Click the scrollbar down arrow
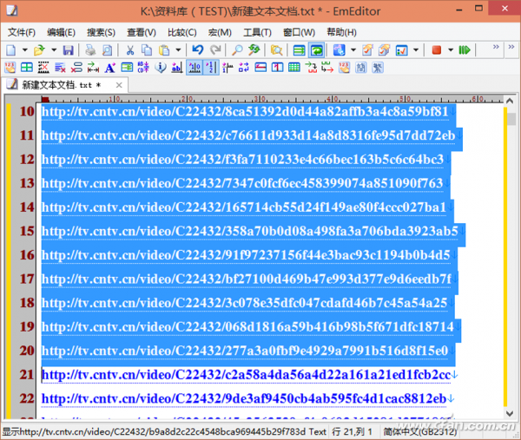 [510, 413]
